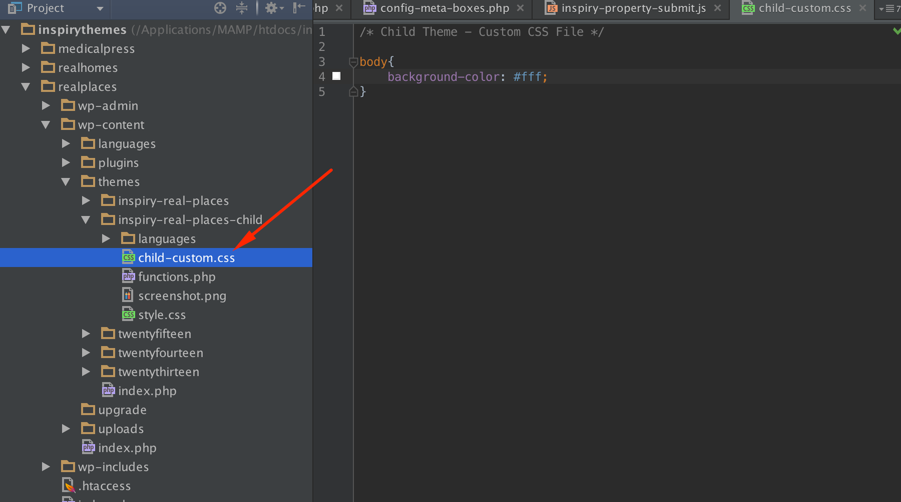
Task: Close the config-meta-boxes.php tab
Action: click(x=520, y=8)
